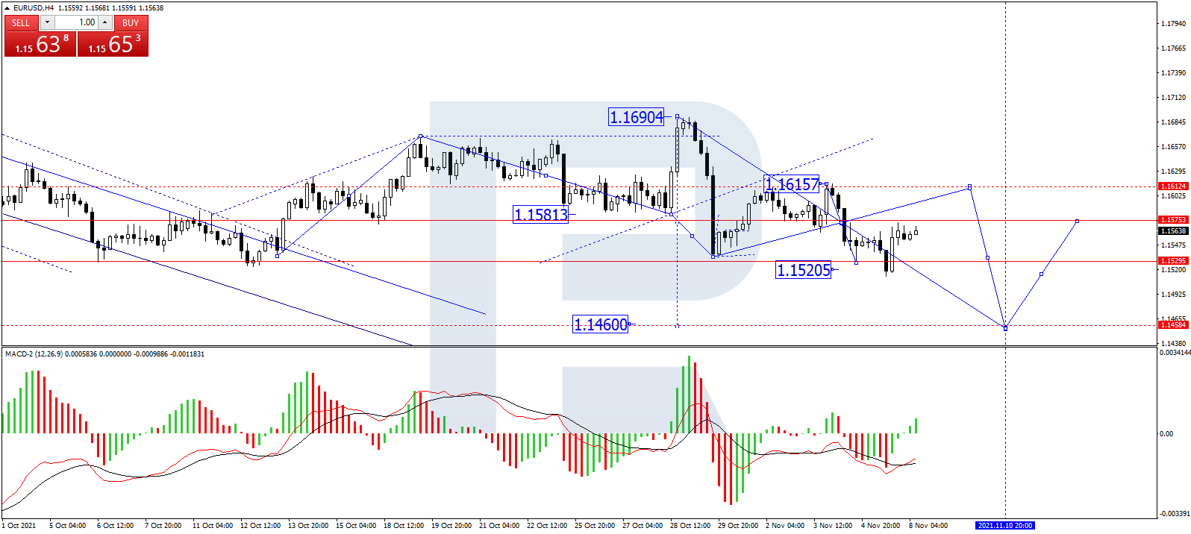Viewport: 1191px width, 534px height.
Task: Click the 1.17940 price scale value
Action: [1174, 24]
